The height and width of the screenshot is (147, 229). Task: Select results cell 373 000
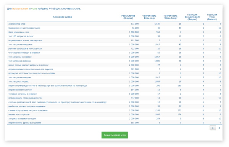click(x=135, y=24)
